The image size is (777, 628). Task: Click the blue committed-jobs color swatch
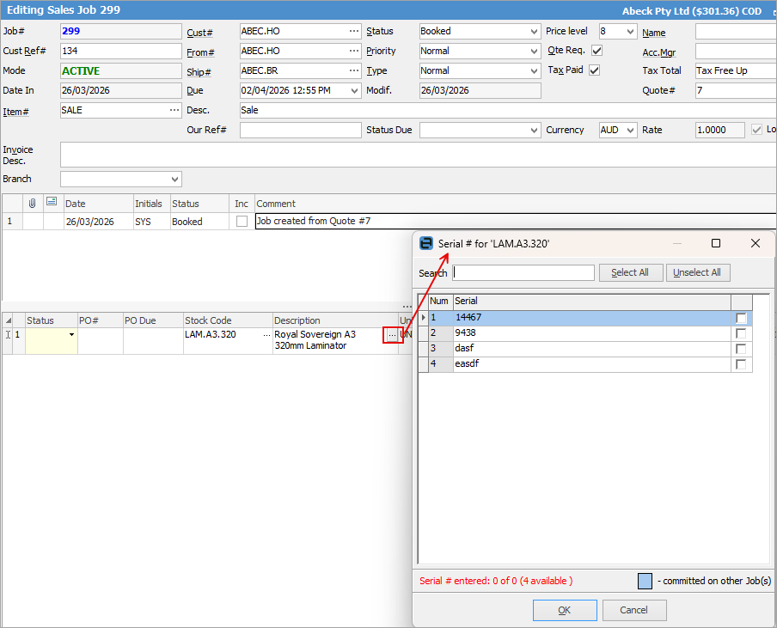point(645,581)
